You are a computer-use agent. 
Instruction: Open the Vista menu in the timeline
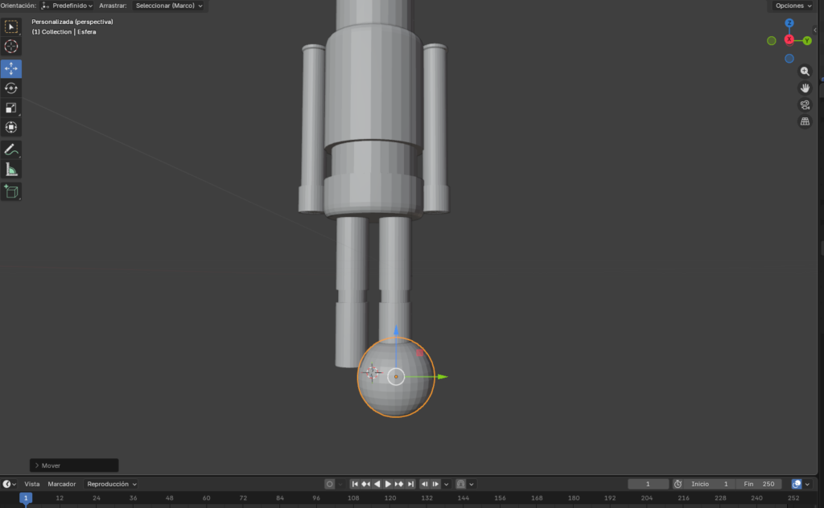pyautogui.click(x=32, y=484)
